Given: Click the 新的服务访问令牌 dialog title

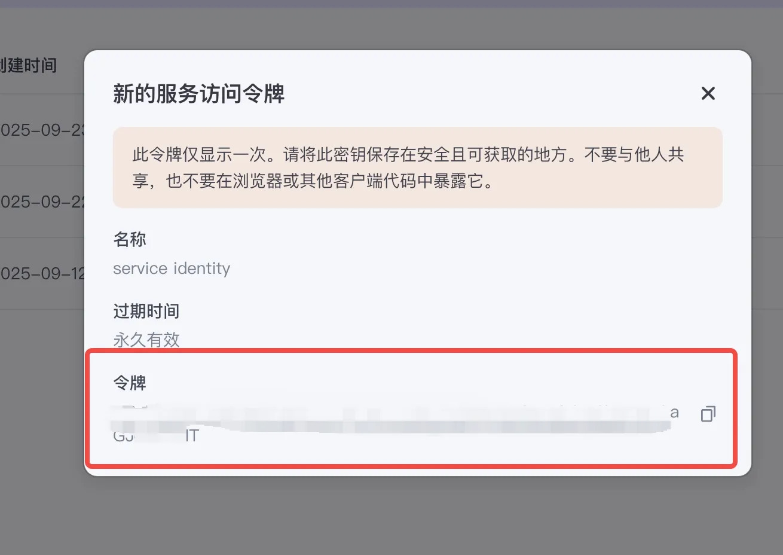Looking at the screenshot, I should 198,94.
